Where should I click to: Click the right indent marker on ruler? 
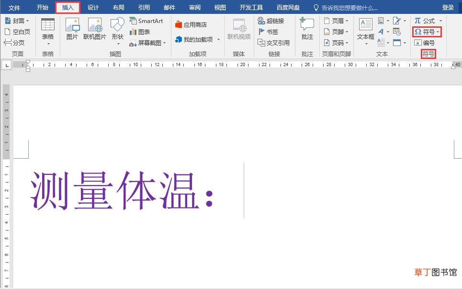pos(453,67)
